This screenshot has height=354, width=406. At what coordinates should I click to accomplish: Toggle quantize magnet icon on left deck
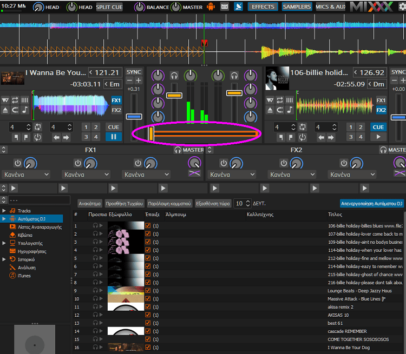pos(15,110)
